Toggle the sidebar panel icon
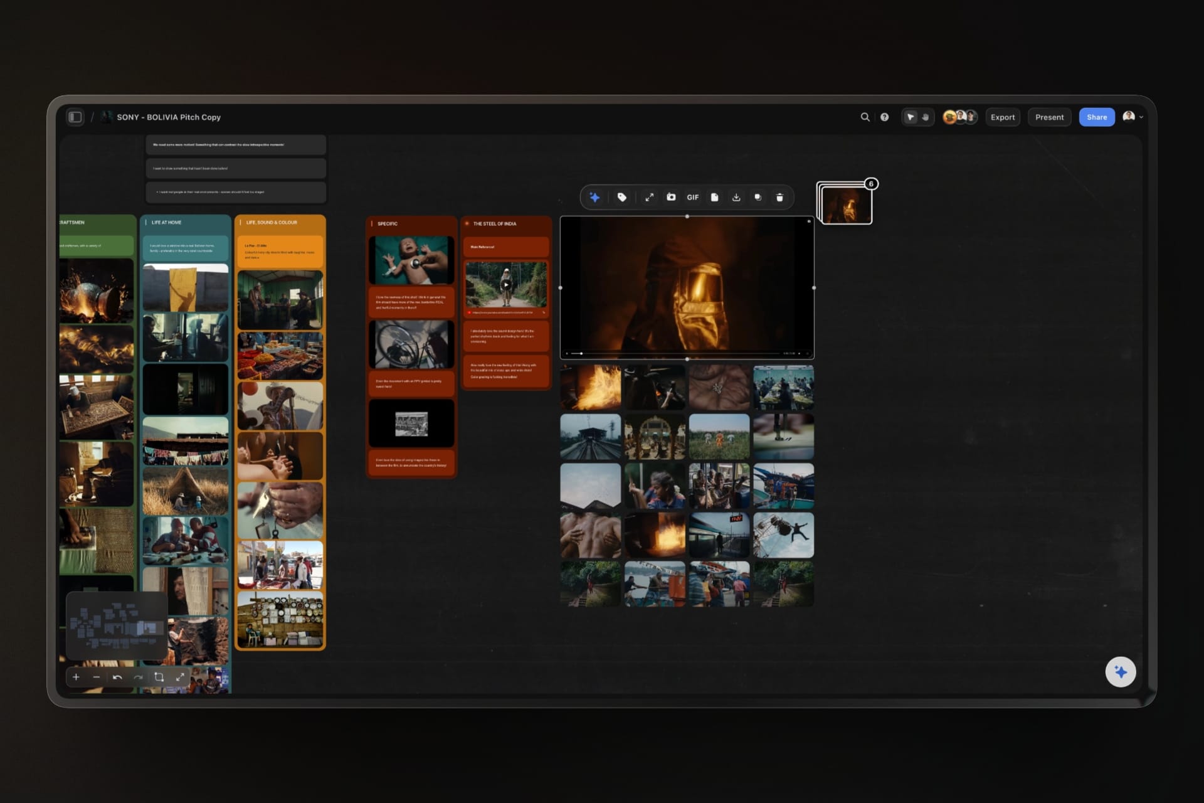 [x=75, y=117]
